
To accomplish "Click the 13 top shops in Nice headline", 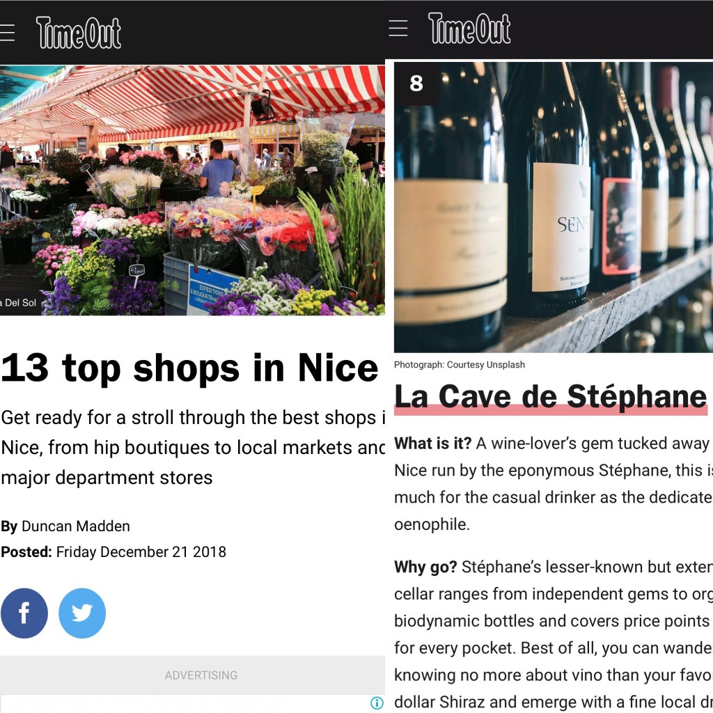I will tap(189, 368).
